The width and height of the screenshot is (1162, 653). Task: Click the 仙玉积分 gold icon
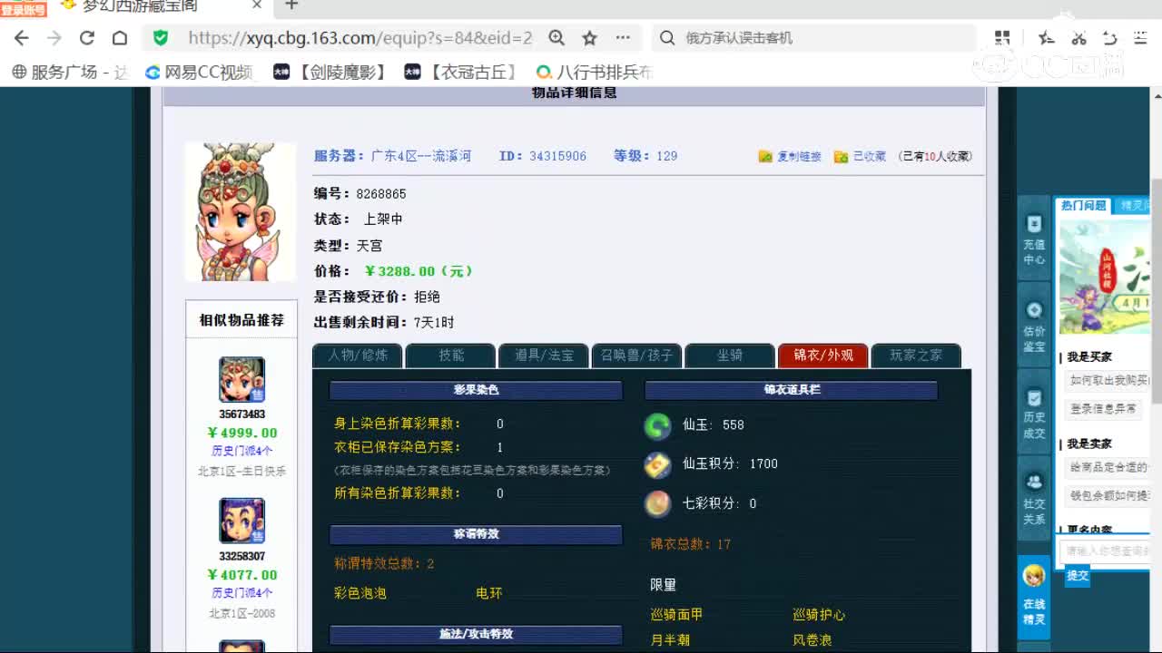(x=657, y=464)
